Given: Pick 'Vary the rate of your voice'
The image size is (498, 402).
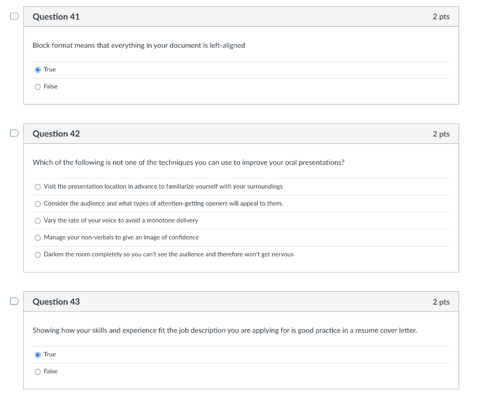Looking at the screenshot, I should [x=38, y=221].
